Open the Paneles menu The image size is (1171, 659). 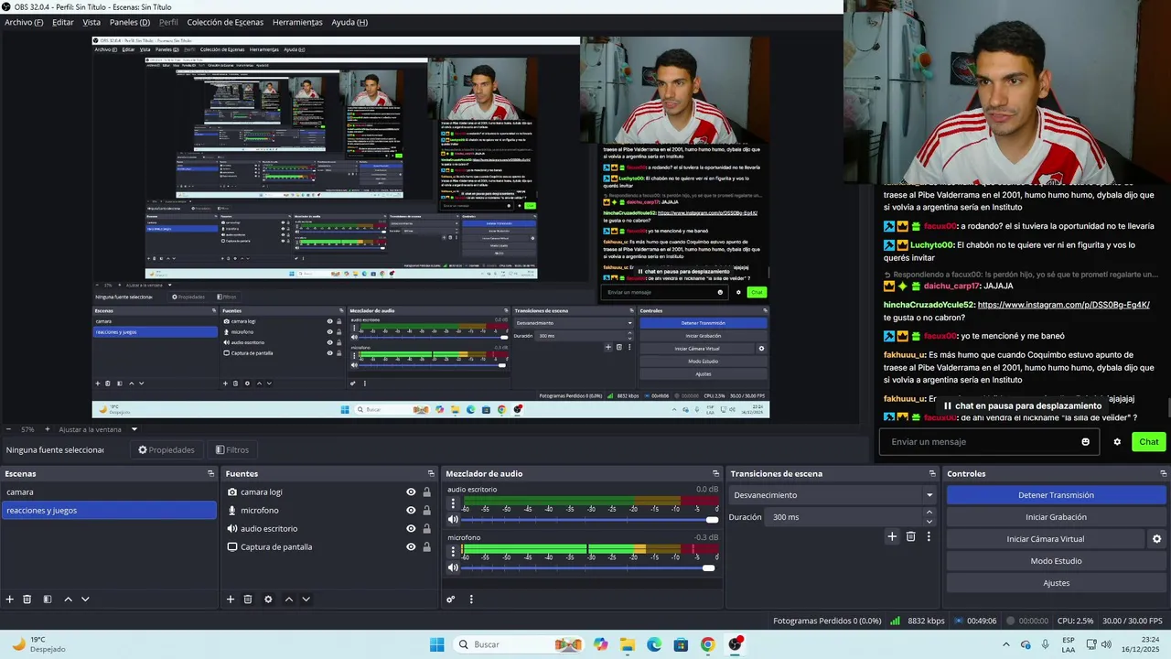130,22
